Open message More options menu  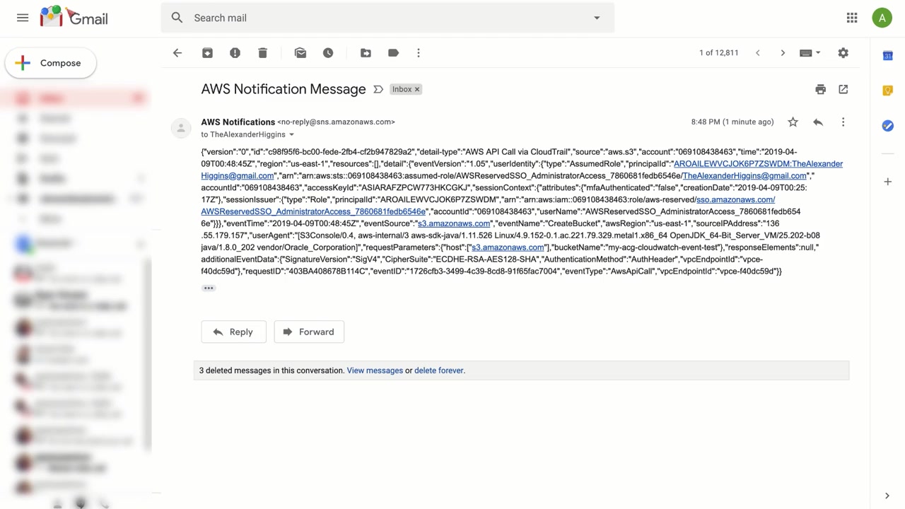tap(843, 122)
